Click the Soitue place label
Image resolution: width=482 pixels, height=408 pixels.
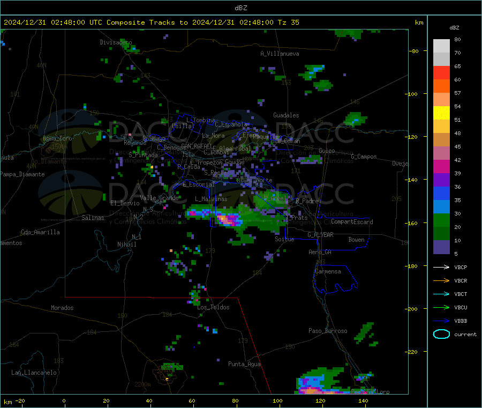[284, 239]
